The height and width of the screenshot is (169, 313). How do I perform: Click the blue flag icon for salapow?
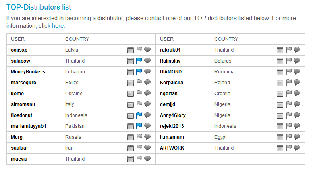coord(139,61)
